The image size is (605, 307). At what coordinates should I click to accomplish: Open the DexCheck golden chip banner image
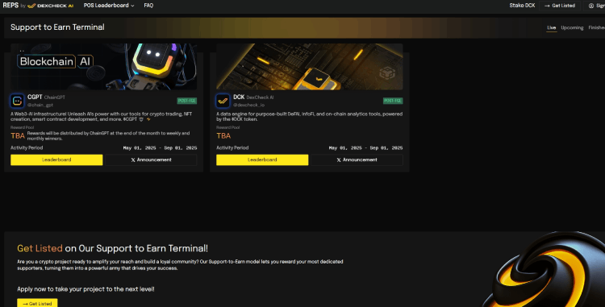[310, 67]
